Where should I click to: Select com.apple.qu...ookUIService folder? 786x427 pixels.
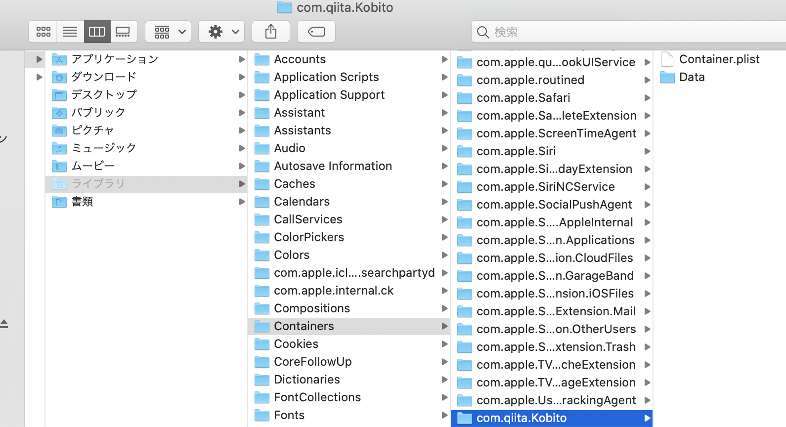point(552,62)
